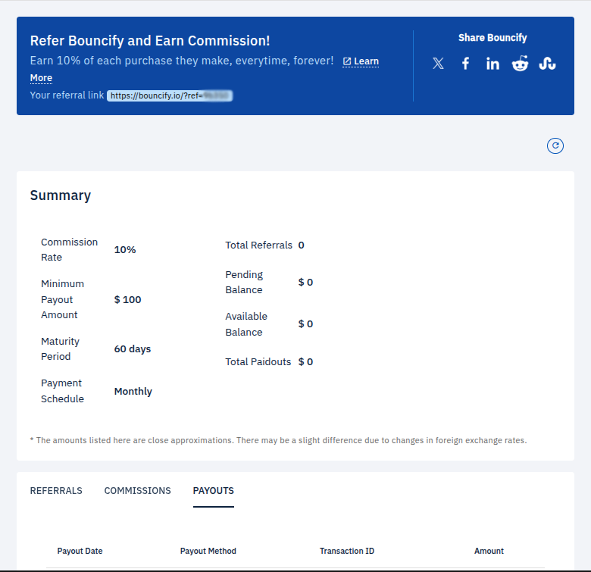This screenshot has height=572, width=591.
Task: Copy the referral link field
Action: coord(170,95)
